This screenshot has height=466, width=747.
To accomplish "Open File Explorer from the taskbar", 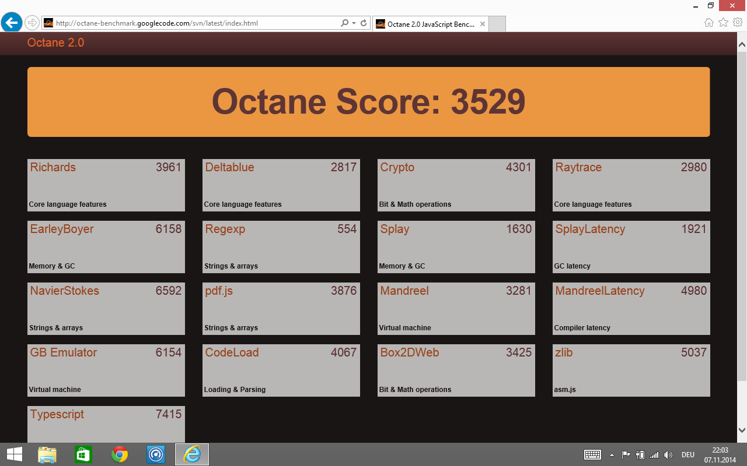I will [47, 454].
